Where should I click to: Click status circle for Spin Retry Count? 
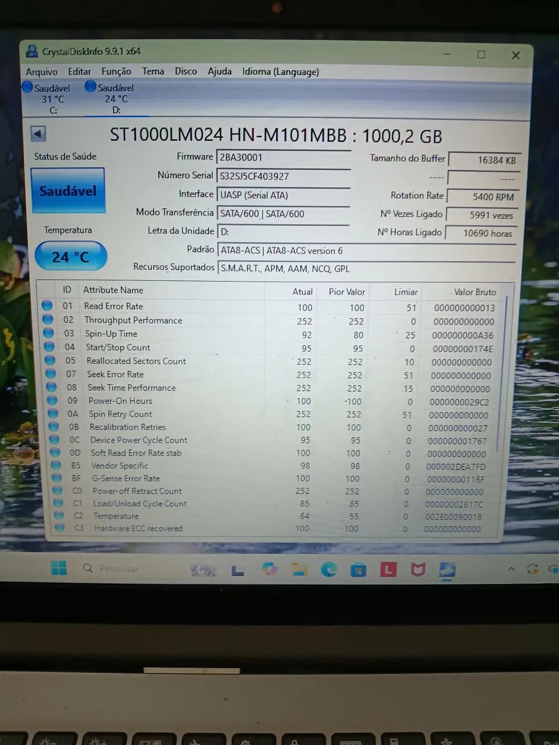point(53,413)
